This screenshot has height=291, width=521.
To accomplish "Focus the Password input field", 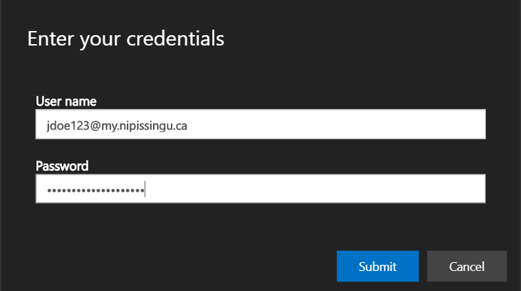I will (x=260, y=189).
